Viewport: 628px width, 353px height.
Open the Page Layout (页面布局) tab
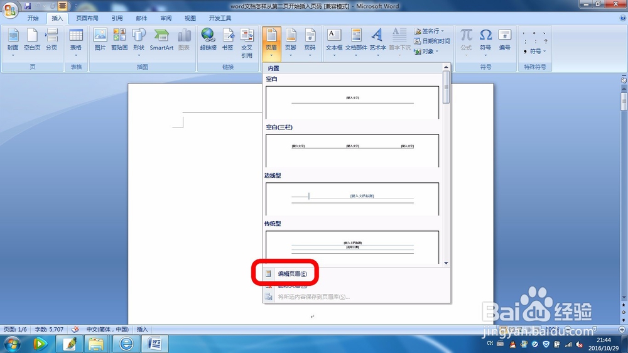[x=87, y=18]
